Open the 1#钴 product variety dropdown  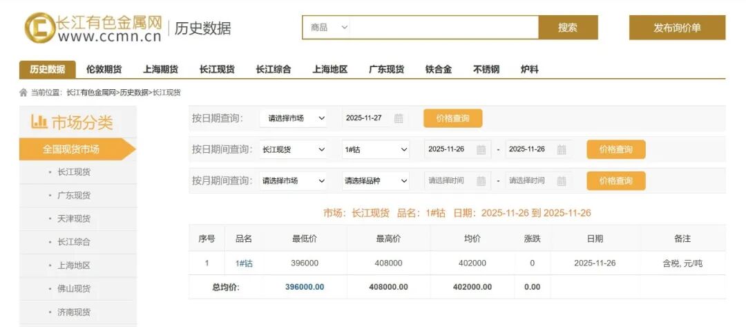point(376,149)
